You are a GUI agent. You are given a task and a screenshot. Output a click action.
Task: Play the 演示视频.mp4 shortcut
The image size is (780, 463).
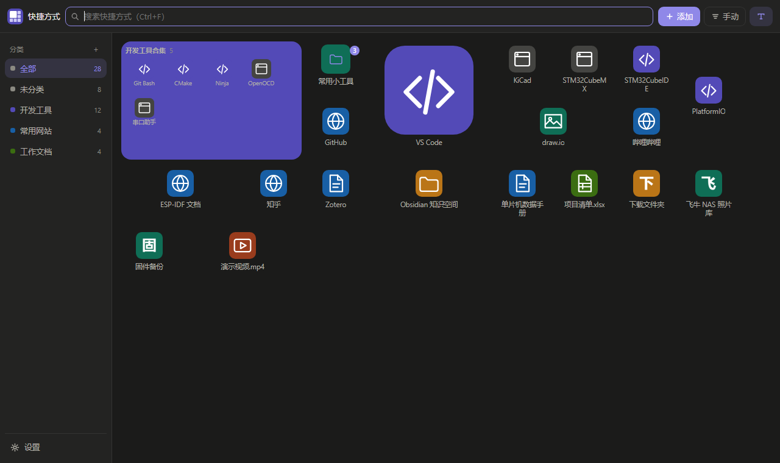coord(243,246)
